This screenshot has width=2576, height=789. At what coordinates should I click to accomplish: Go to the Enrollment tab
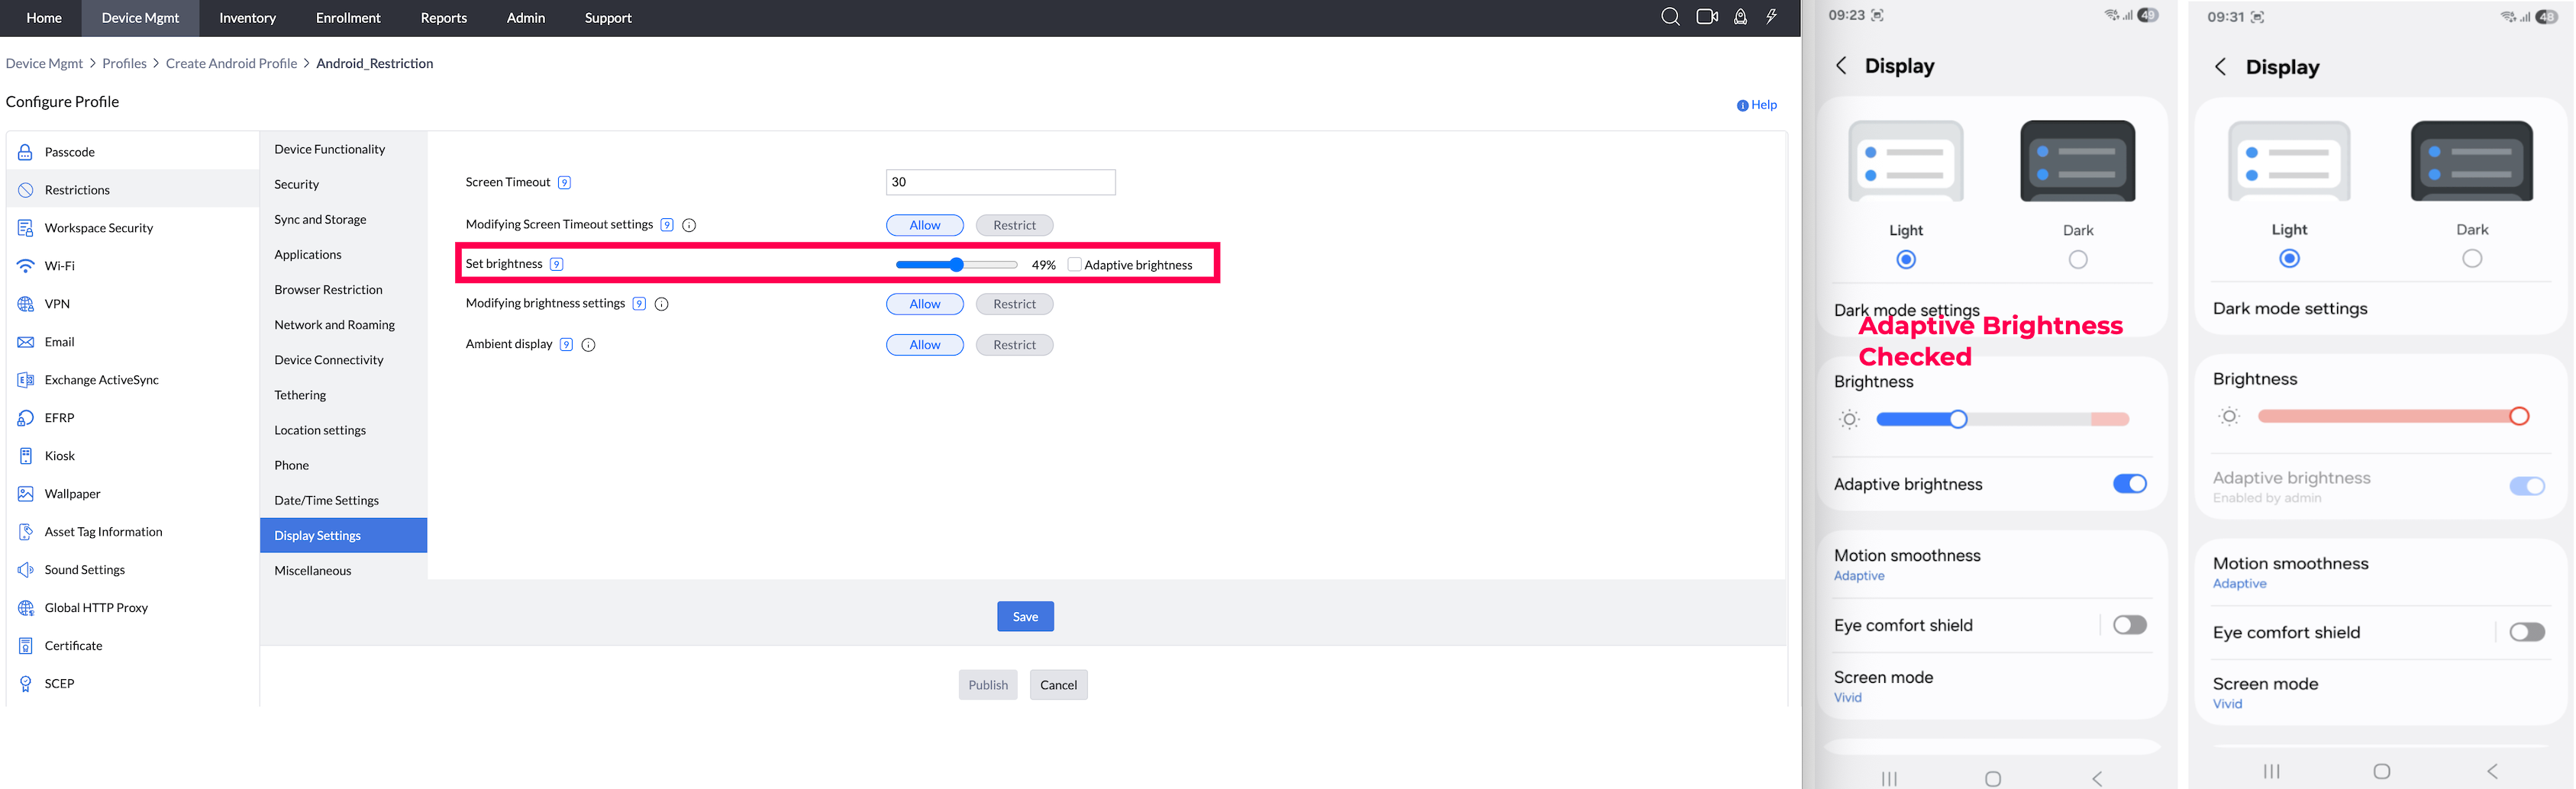(x=348, y=18)
